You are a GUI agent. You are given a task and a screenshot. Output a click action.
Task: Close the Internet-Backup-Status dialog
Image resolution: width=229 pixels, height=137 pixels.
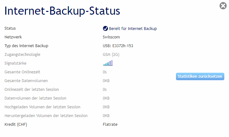pyautogui.click(x=223, y=6)
